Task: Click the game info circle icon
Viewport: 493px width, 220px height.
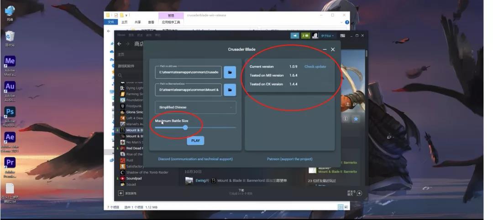Action: point(345,119)
